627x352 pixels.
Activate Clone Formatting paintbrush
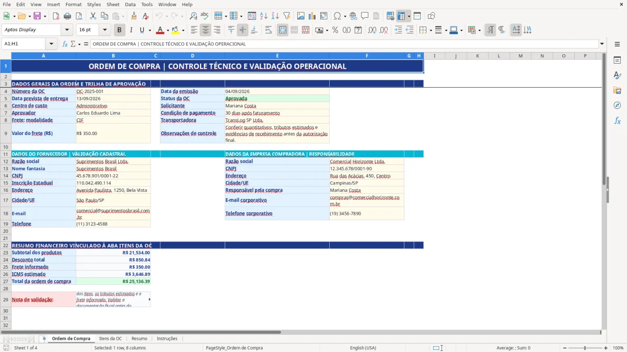point(134,16)
